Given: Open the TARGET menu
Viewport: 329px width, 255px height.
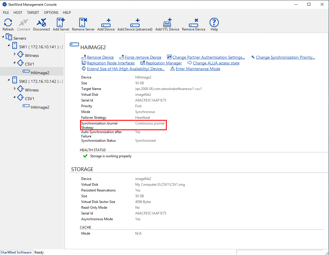Looking at the screenshot, I should [33, 13].
